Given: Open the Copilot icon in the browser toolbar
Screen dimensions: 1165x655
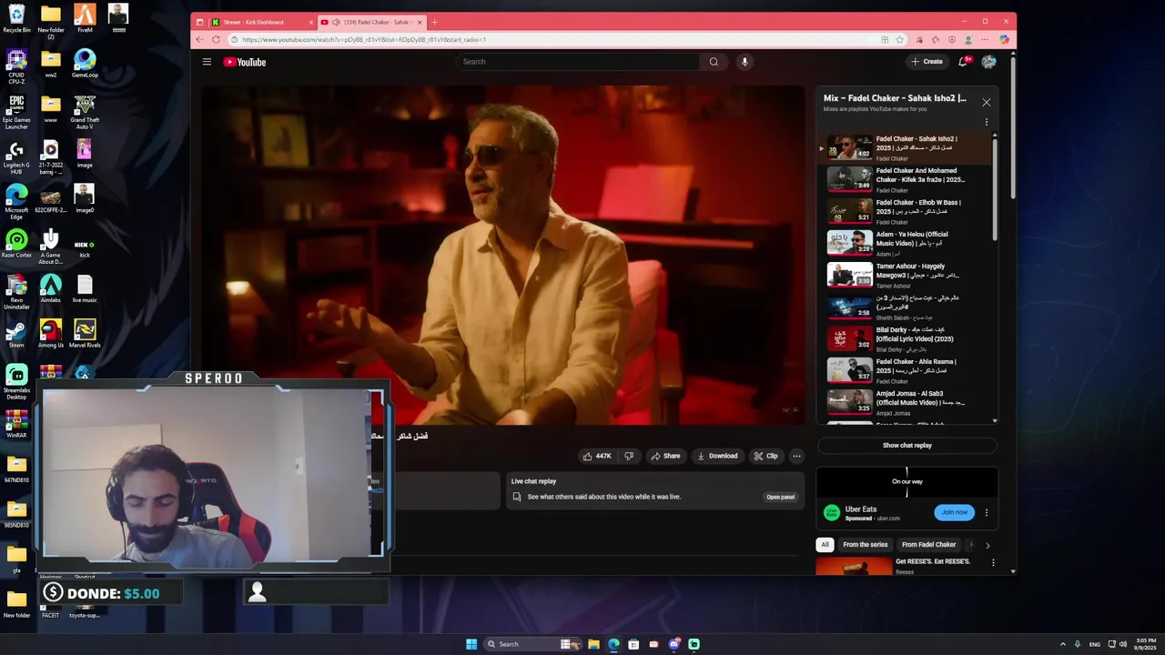Looking at the screenshot, I should click(1004, 39).
